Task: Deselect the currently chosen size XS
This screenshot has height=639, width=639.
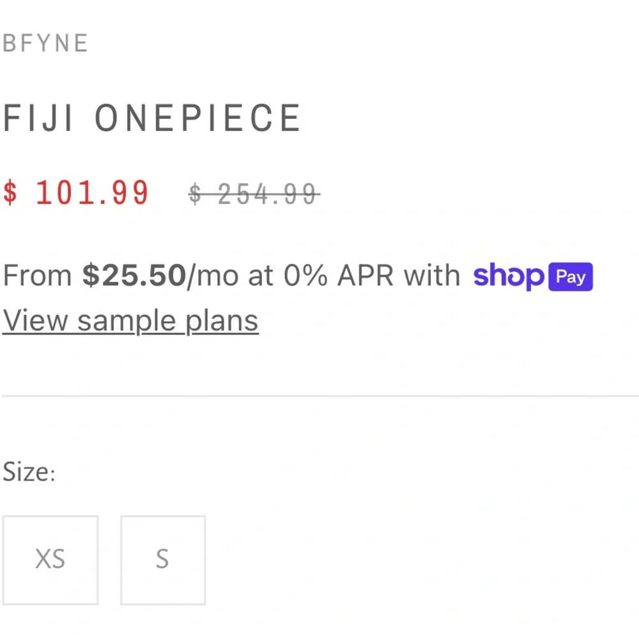Action: 50,559
